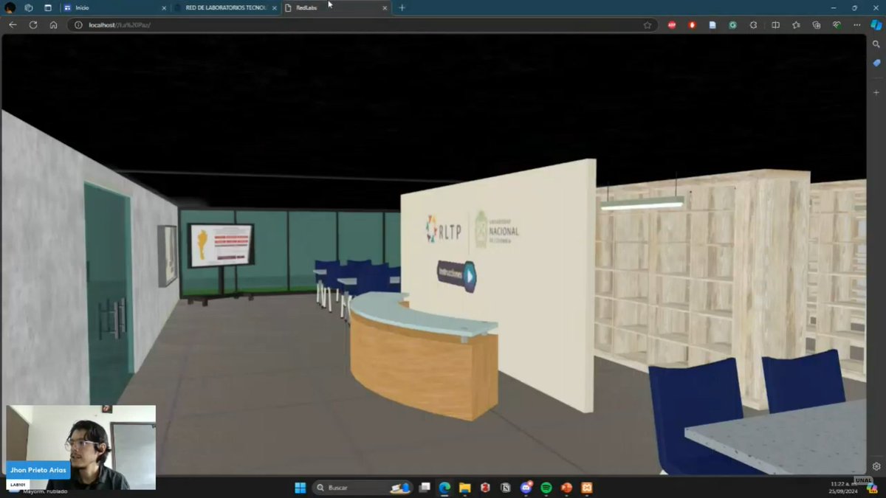Open Discord from the taskbar
Viewport: 886px width, 498px height.
526,488
